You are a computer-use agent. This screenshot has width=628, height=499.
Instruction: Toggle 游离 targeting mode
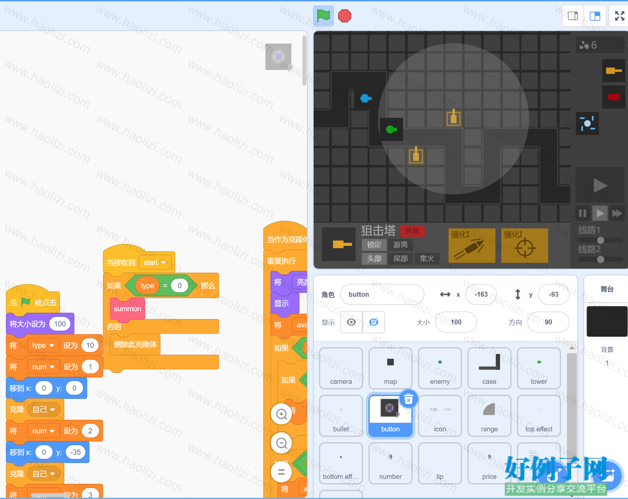(400, 245)
